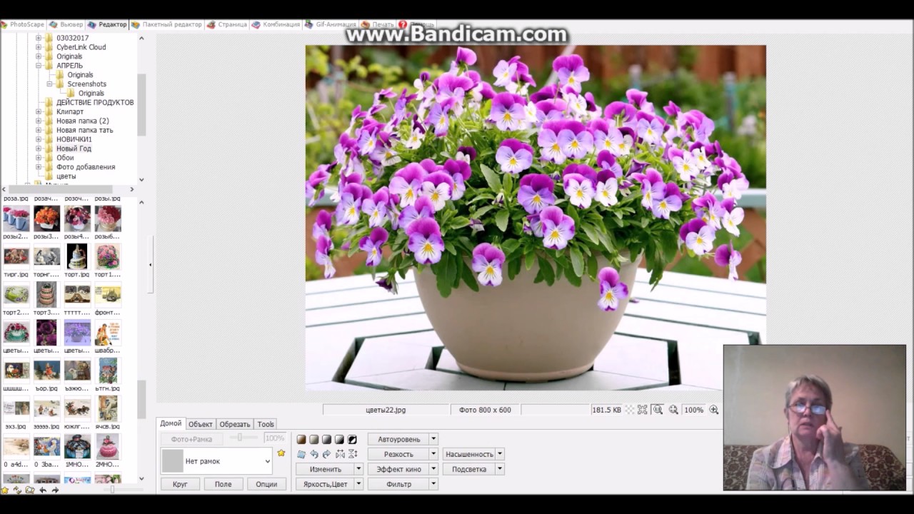Flip the photo vertically
914x514 pixels.
coord(352,454)
